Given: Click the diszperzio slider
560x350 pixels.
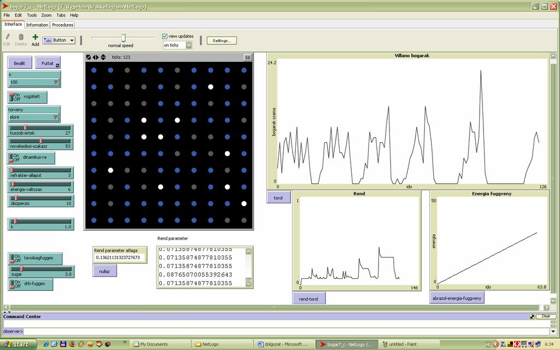Looking at the screenshot, I should click(40, 201).
